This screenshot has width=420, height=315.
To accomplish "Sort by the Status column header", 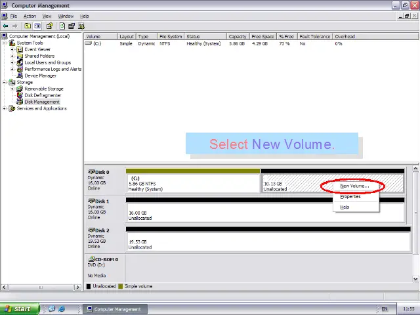I will point(205,37).
